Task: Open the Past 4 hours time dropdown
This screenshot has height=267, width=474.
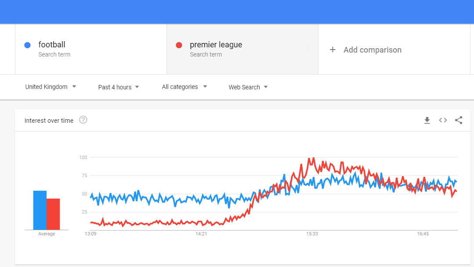Action: coord(119,87)
